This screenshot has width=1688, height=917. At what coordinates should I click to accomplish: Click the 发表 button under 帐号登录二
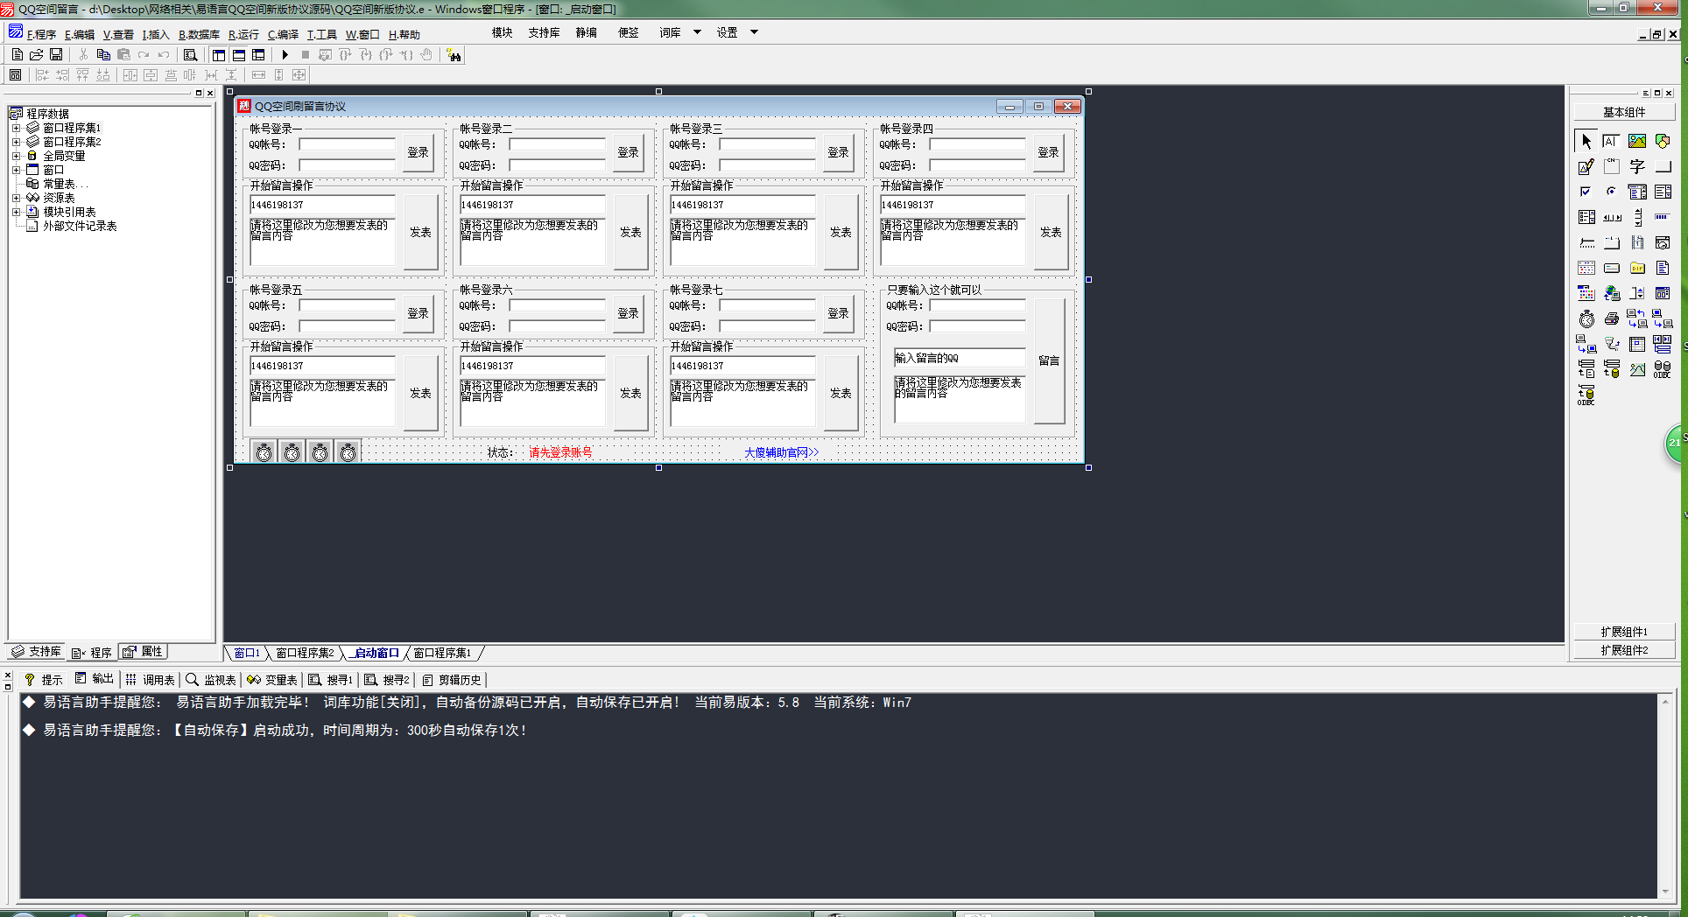click(x=630, y=232)
